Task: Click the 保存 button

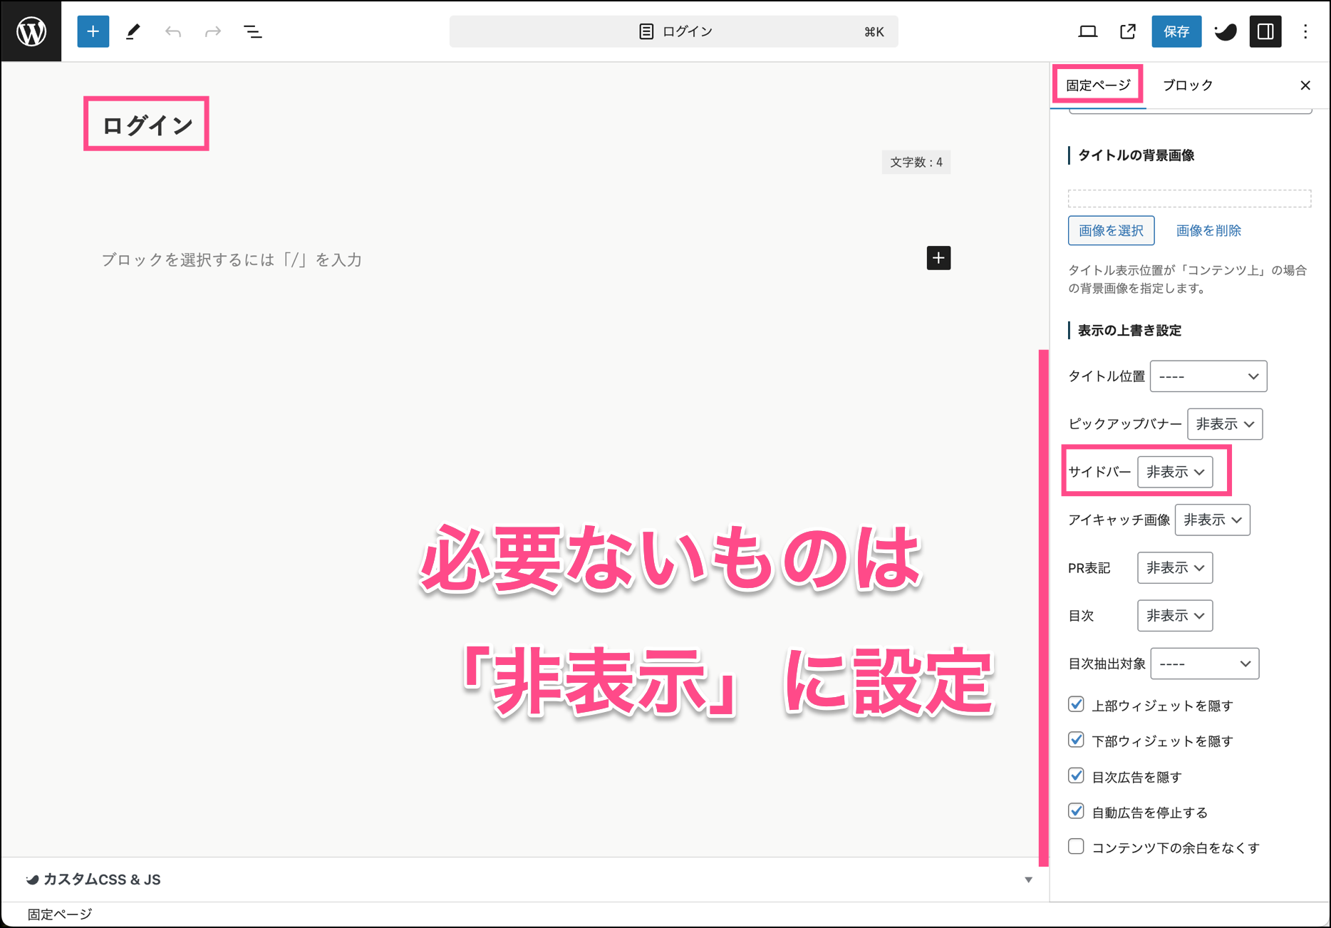Action: coord(1176,31)
